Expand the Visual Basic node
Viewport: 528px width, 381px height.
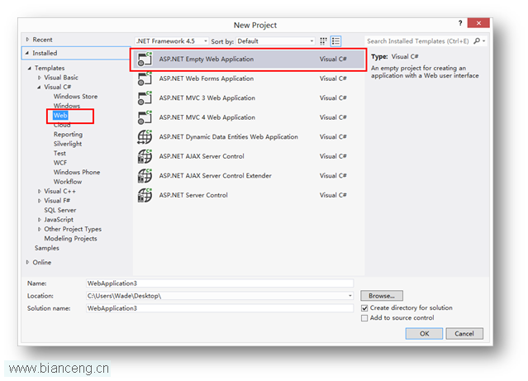pyautogui.click(x=40, y=78)
